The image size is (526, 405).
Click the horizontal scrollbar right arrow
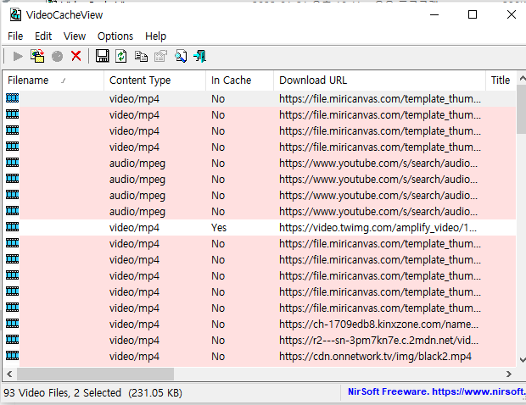[509, 374]
